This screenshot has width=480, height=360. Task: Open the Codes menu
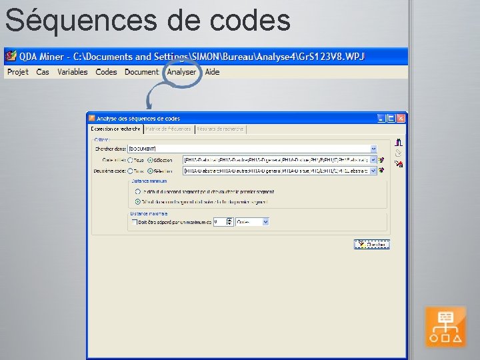coord(106,72)
